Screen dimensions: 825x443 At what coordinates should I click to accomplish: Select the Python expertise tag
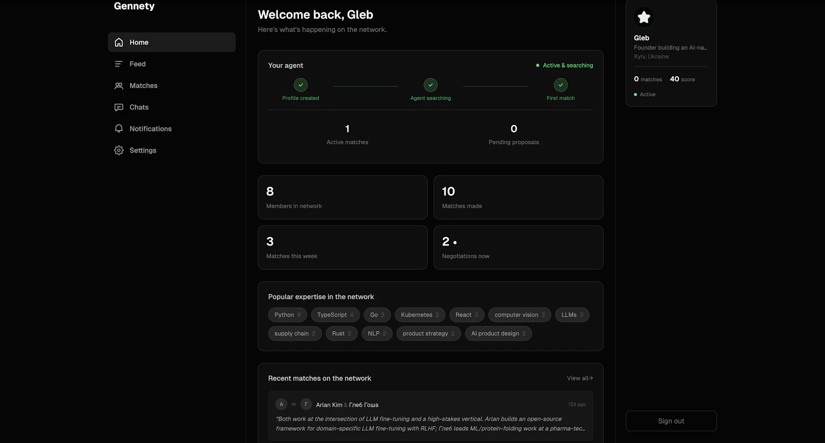[x=287, y=315]
